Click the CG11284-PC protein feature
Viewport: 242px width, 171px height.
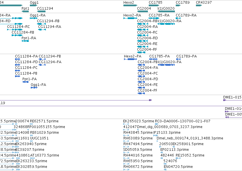18,71
